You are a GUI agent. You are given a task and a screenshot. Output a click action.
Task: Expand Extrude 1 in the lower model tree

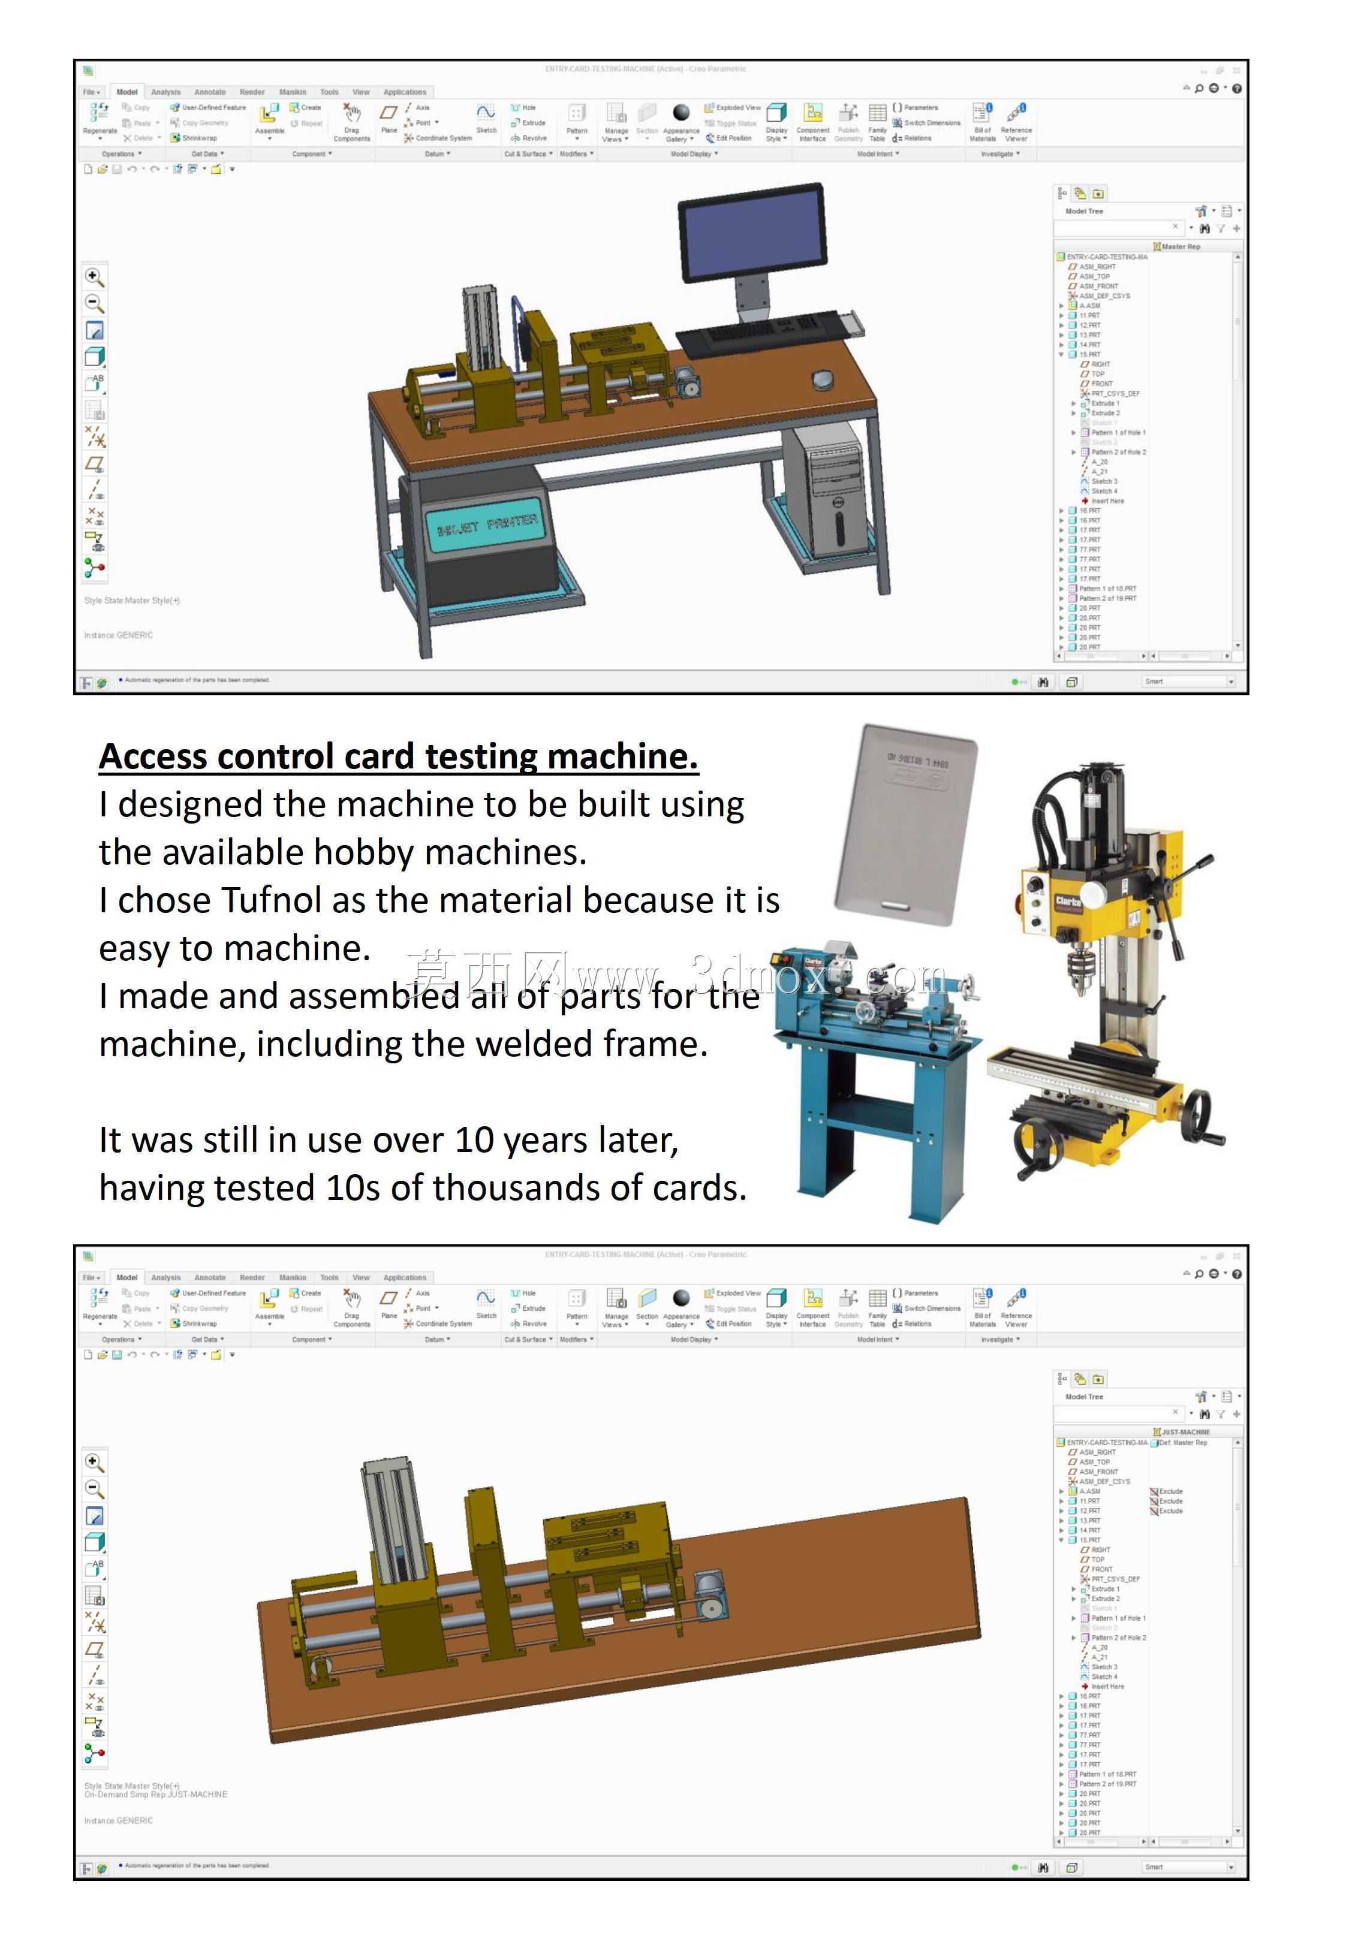click(x=1073, y=1589)
